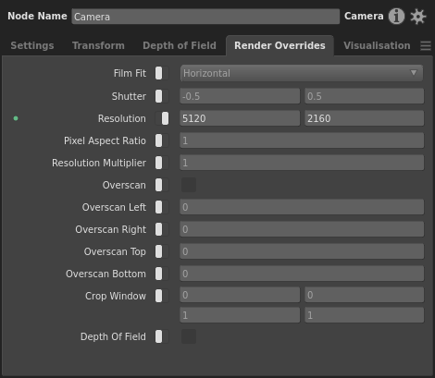Toggle the Overscan Bottom switch

[162, 274]
